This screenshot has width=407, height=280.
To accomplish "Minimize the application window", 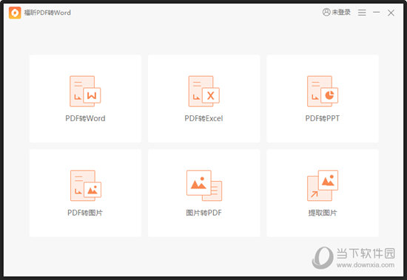I will [x=377, y=12].
